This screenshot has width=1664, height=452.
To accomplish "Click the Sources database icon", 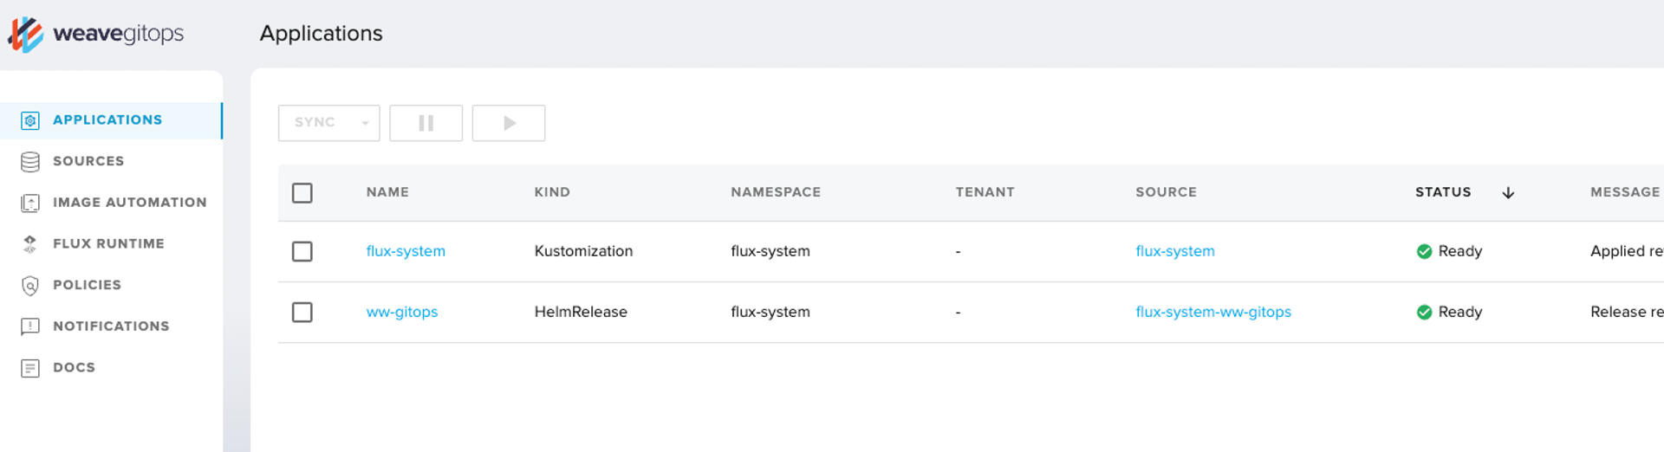I will 30,162.
